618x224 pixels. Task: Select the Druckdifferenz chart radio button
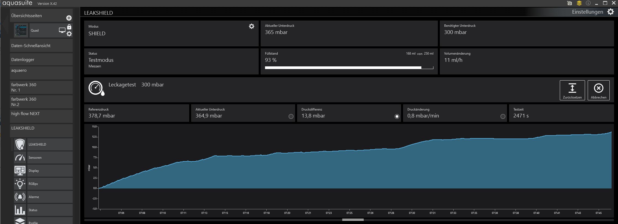tap(397, 116)
